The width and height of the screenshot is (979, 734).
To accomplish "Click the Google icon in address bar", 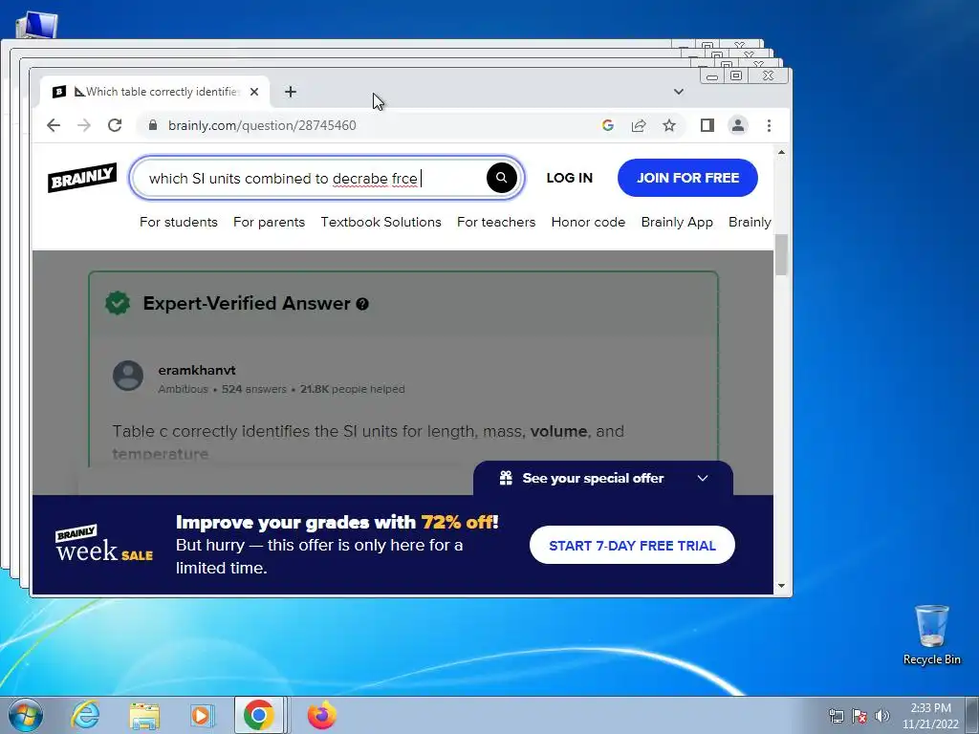I will click(x=607, y=125).
